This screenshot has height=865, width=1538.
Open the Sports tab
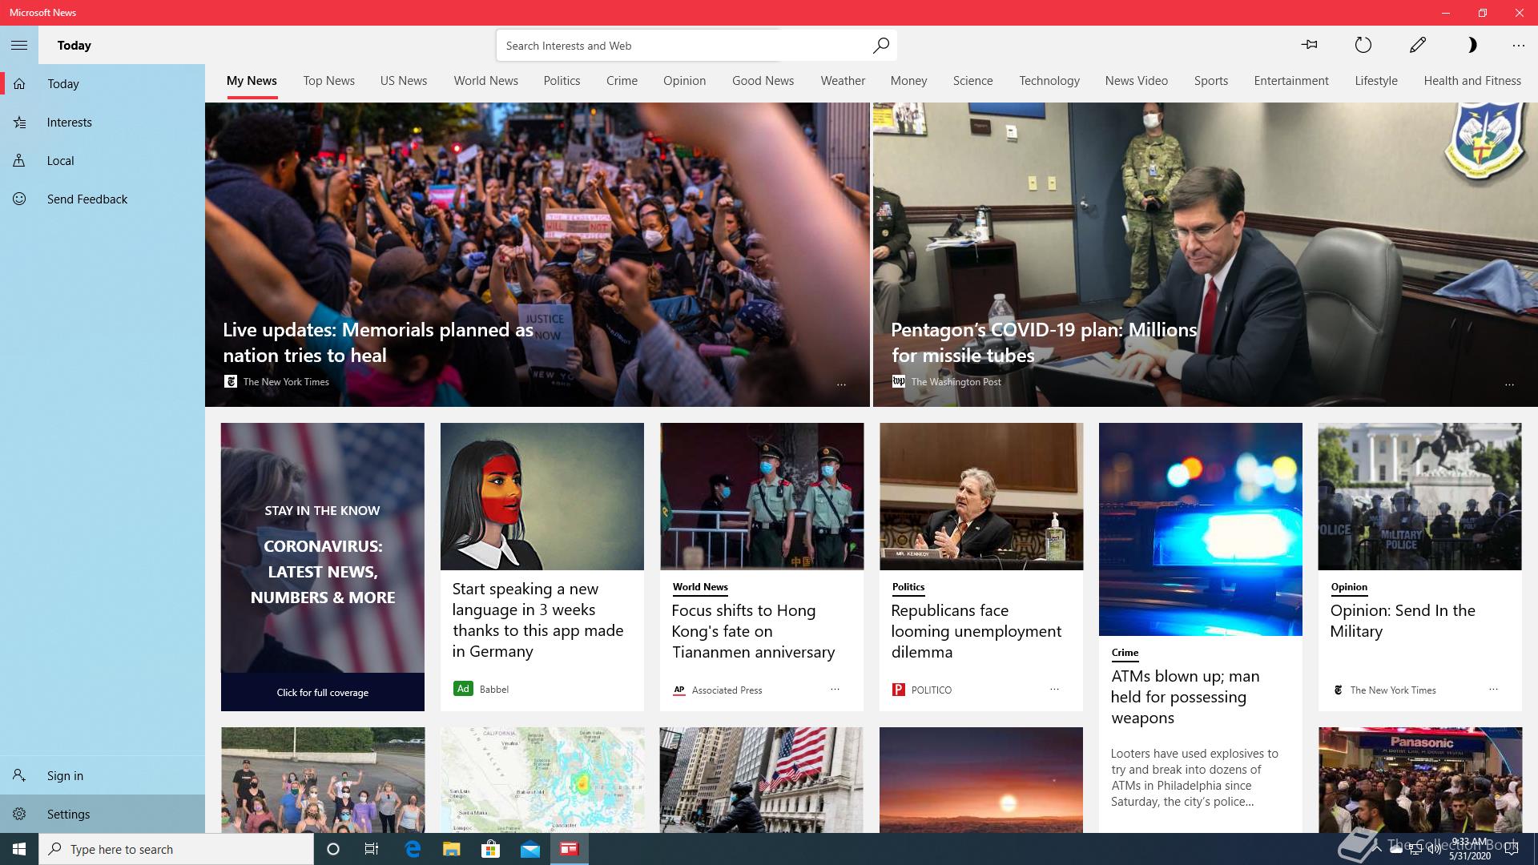coord(1210,81)
